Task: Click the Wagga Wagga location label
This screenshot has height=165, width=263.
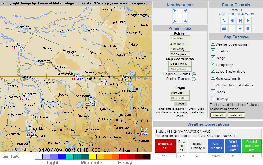Action: [x=138, y=15]
